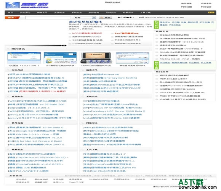221x191 pixels.
Task: Open the sidebar link mentioning sniffer
Action: [180, 96]
